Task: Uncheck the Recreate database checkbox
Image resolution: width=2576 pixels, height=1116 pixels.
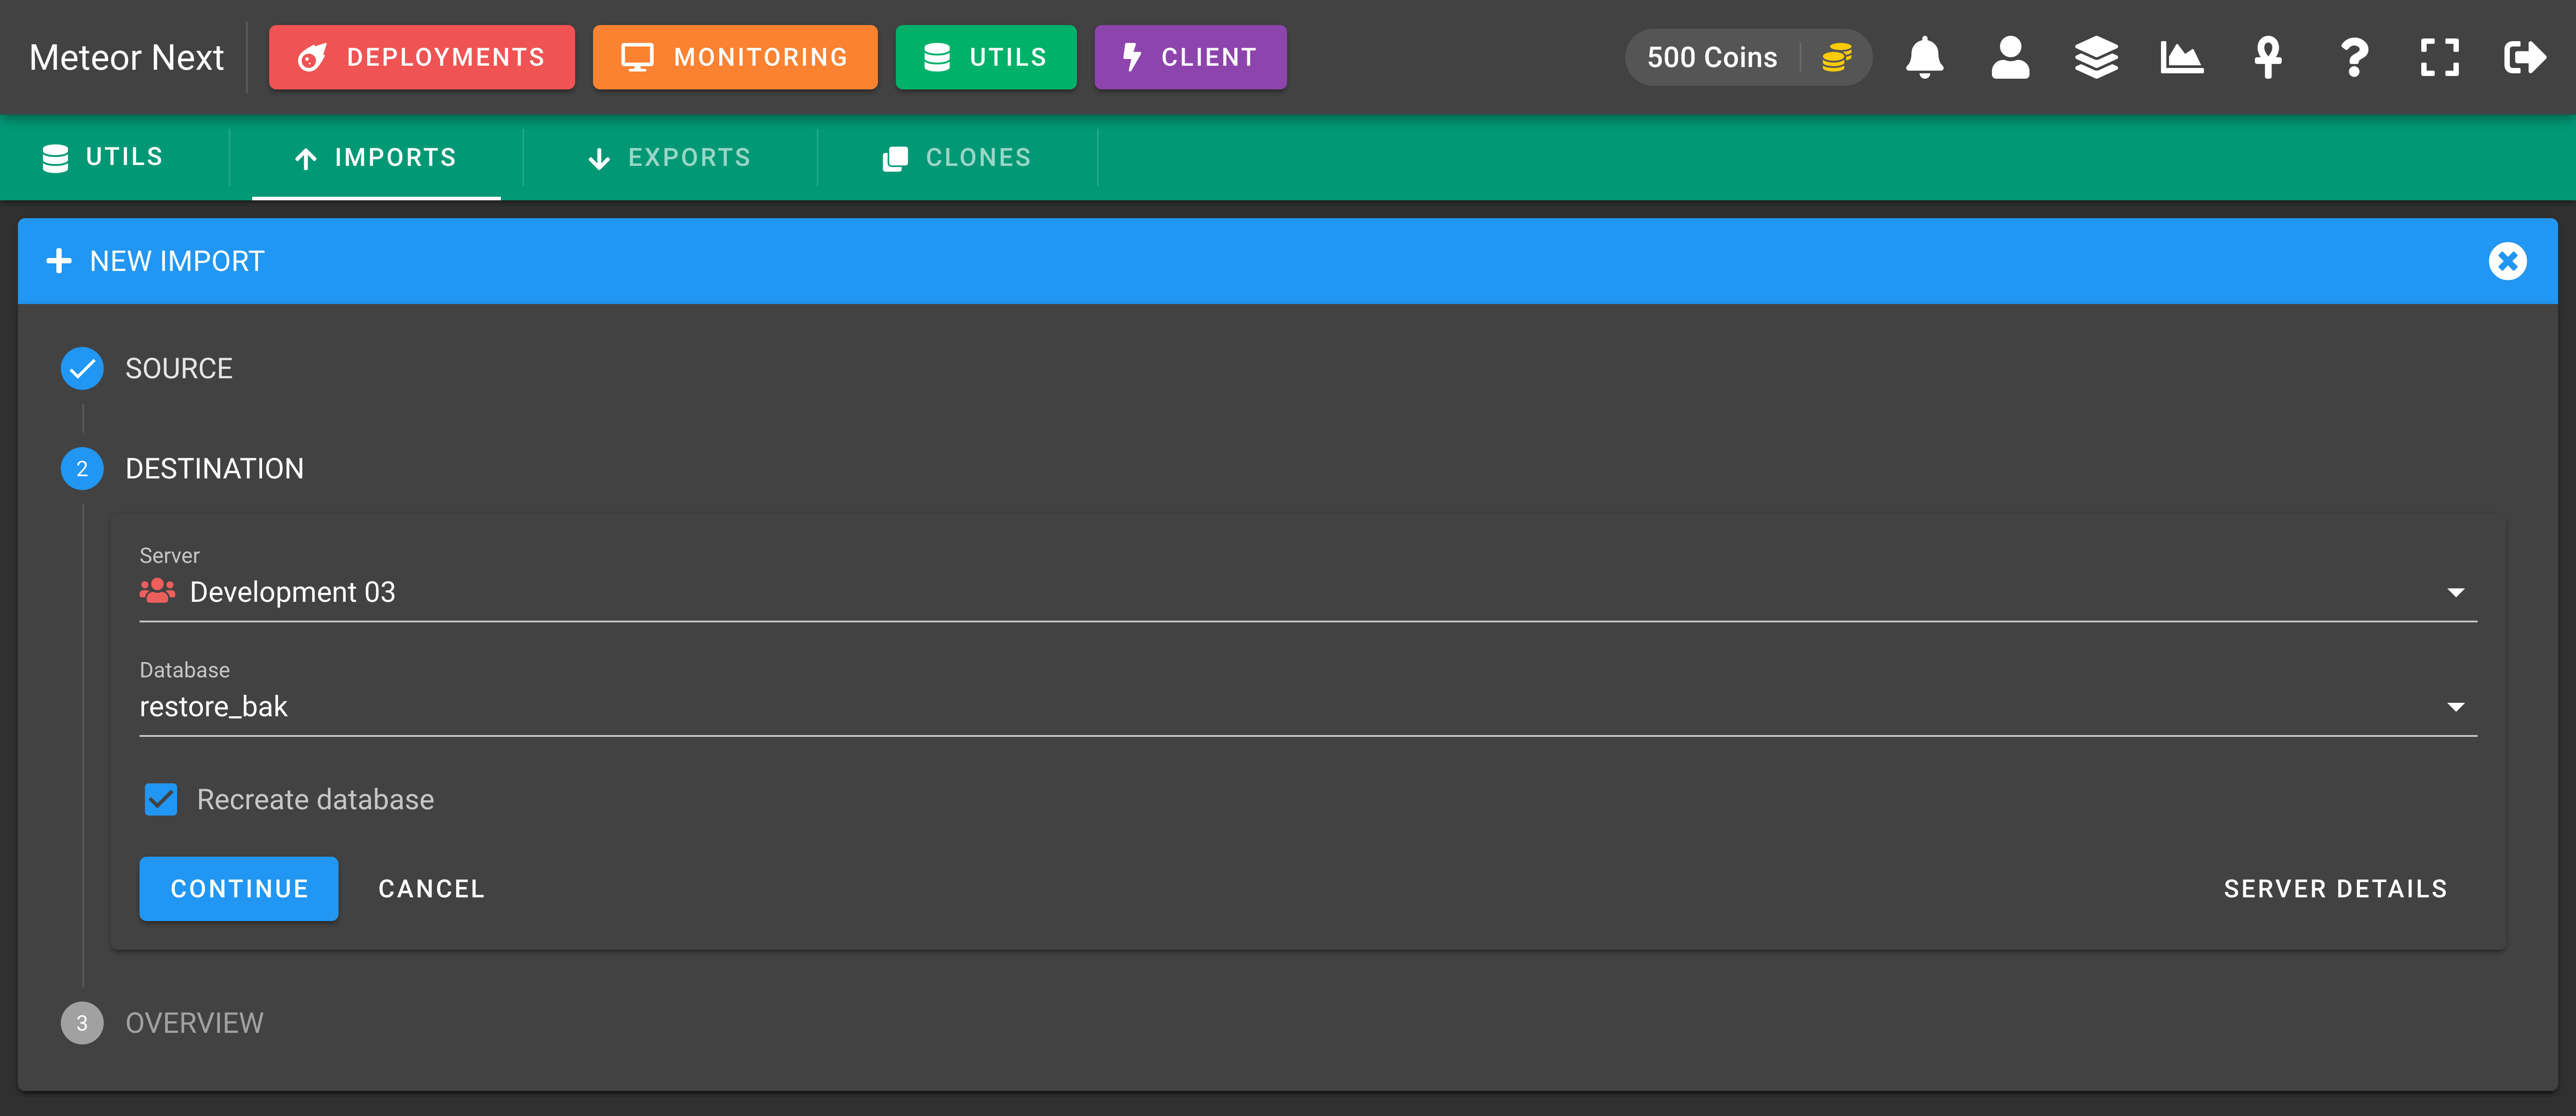Action: 161,799
